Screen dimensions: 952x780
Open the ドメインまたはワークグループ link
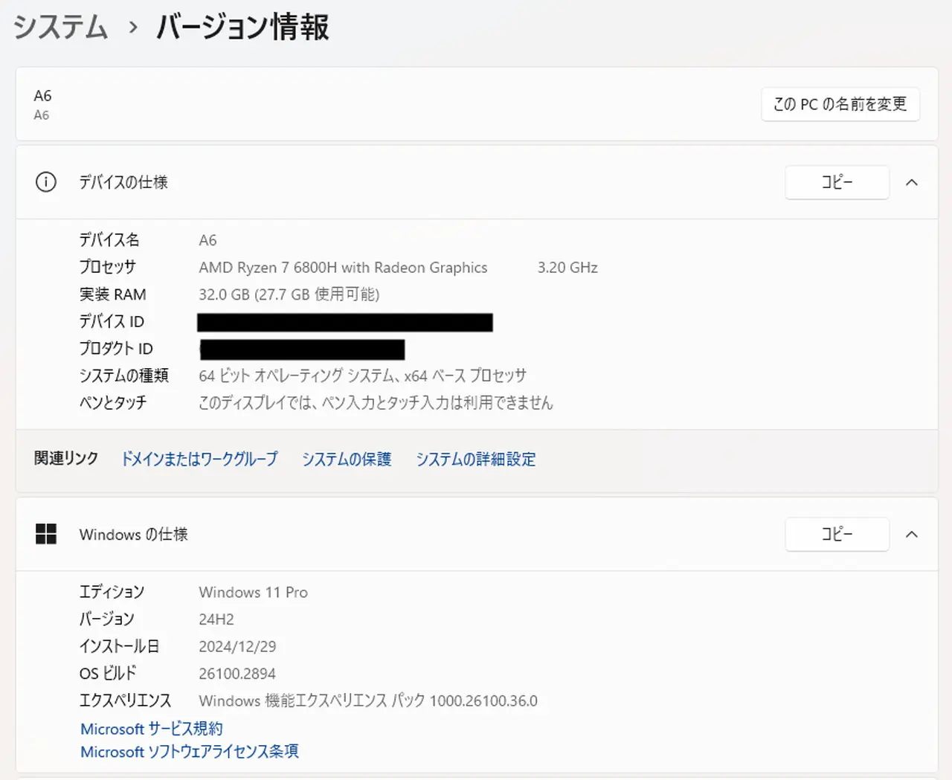coord(199,459)
